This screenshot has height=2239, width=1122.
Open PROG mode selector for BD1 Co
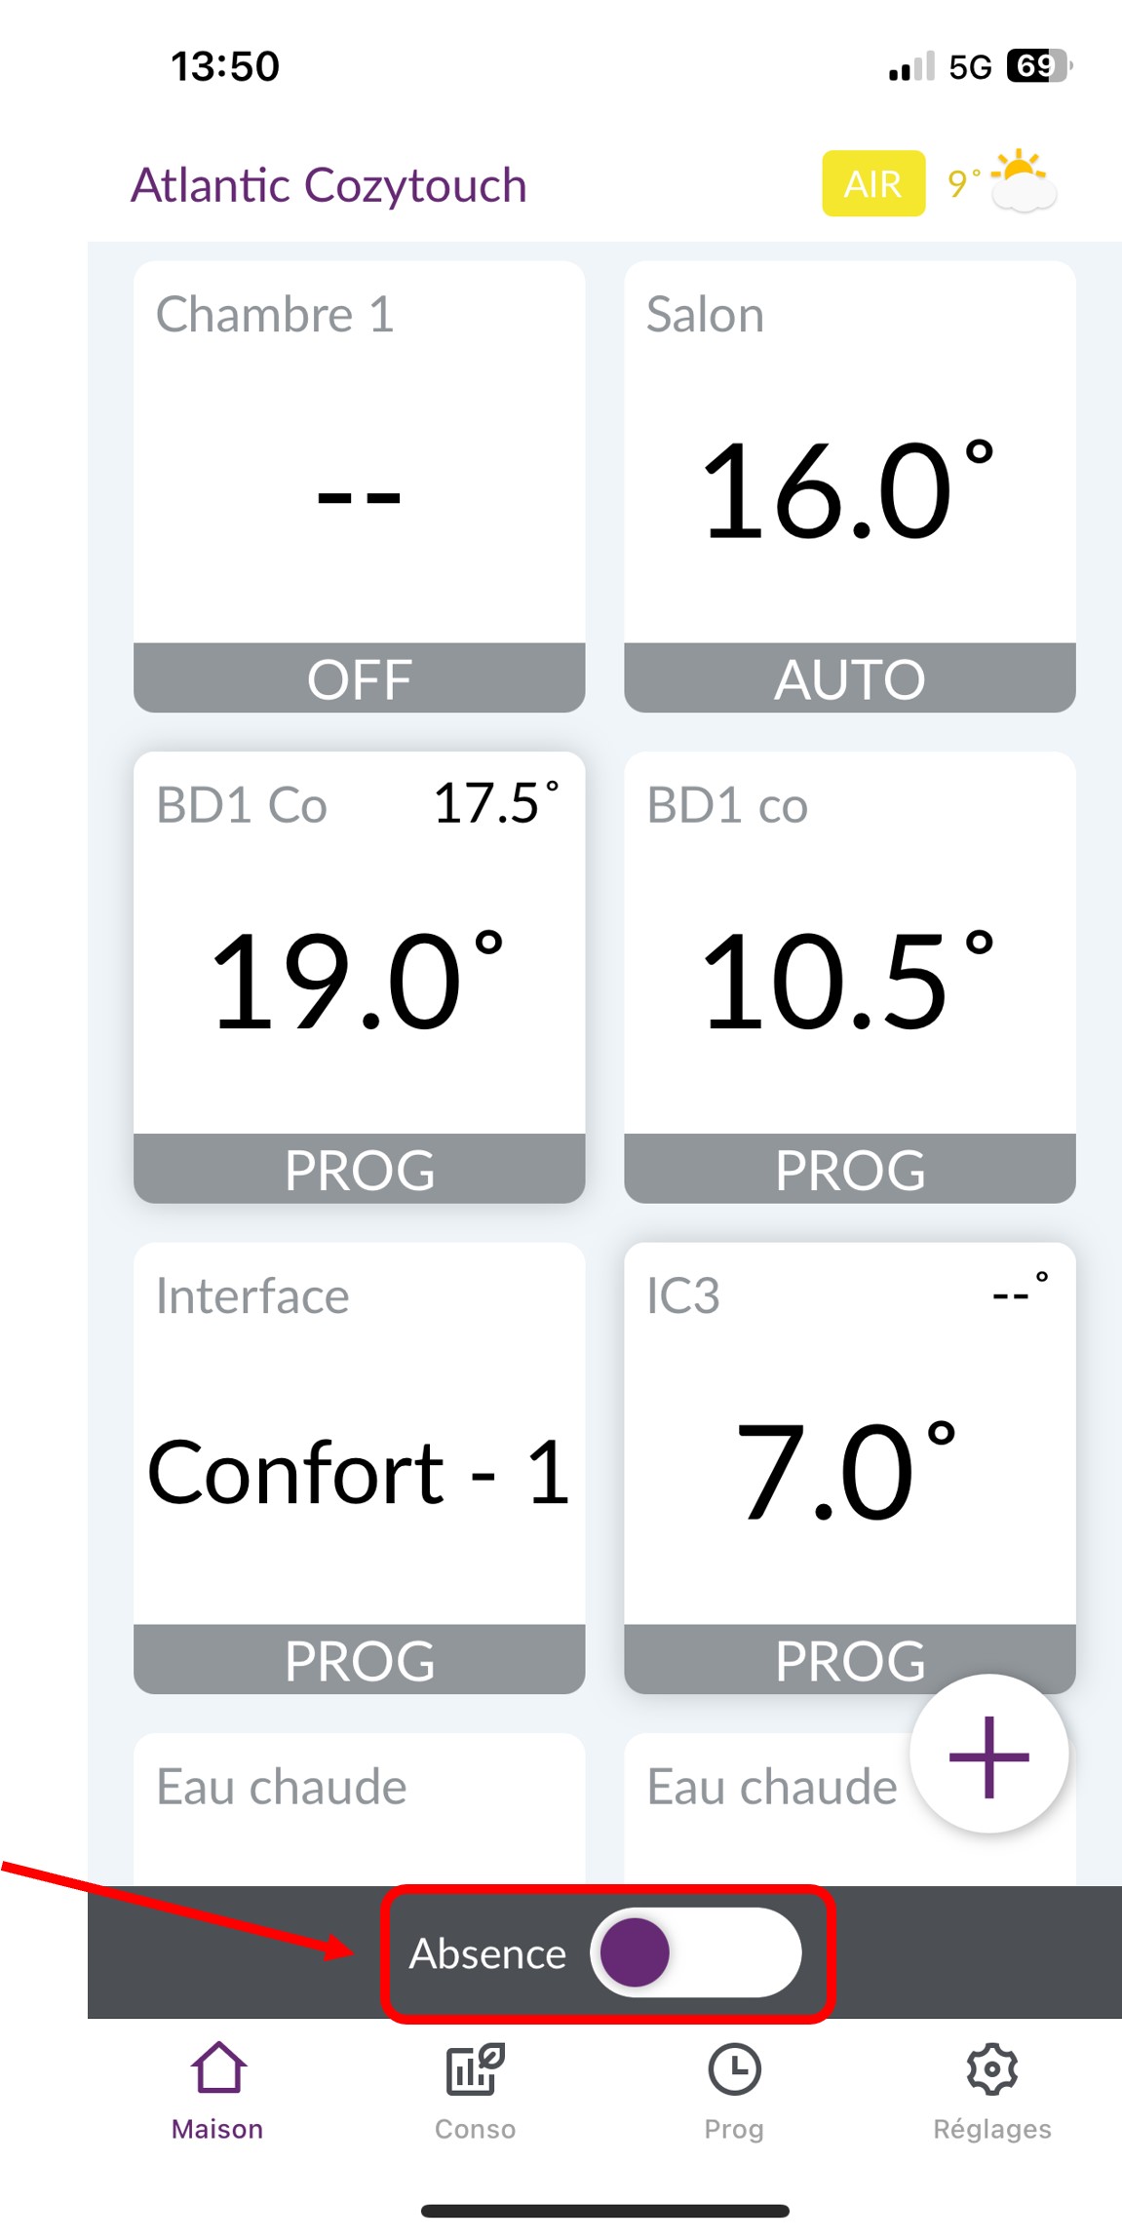[359, 1171]
